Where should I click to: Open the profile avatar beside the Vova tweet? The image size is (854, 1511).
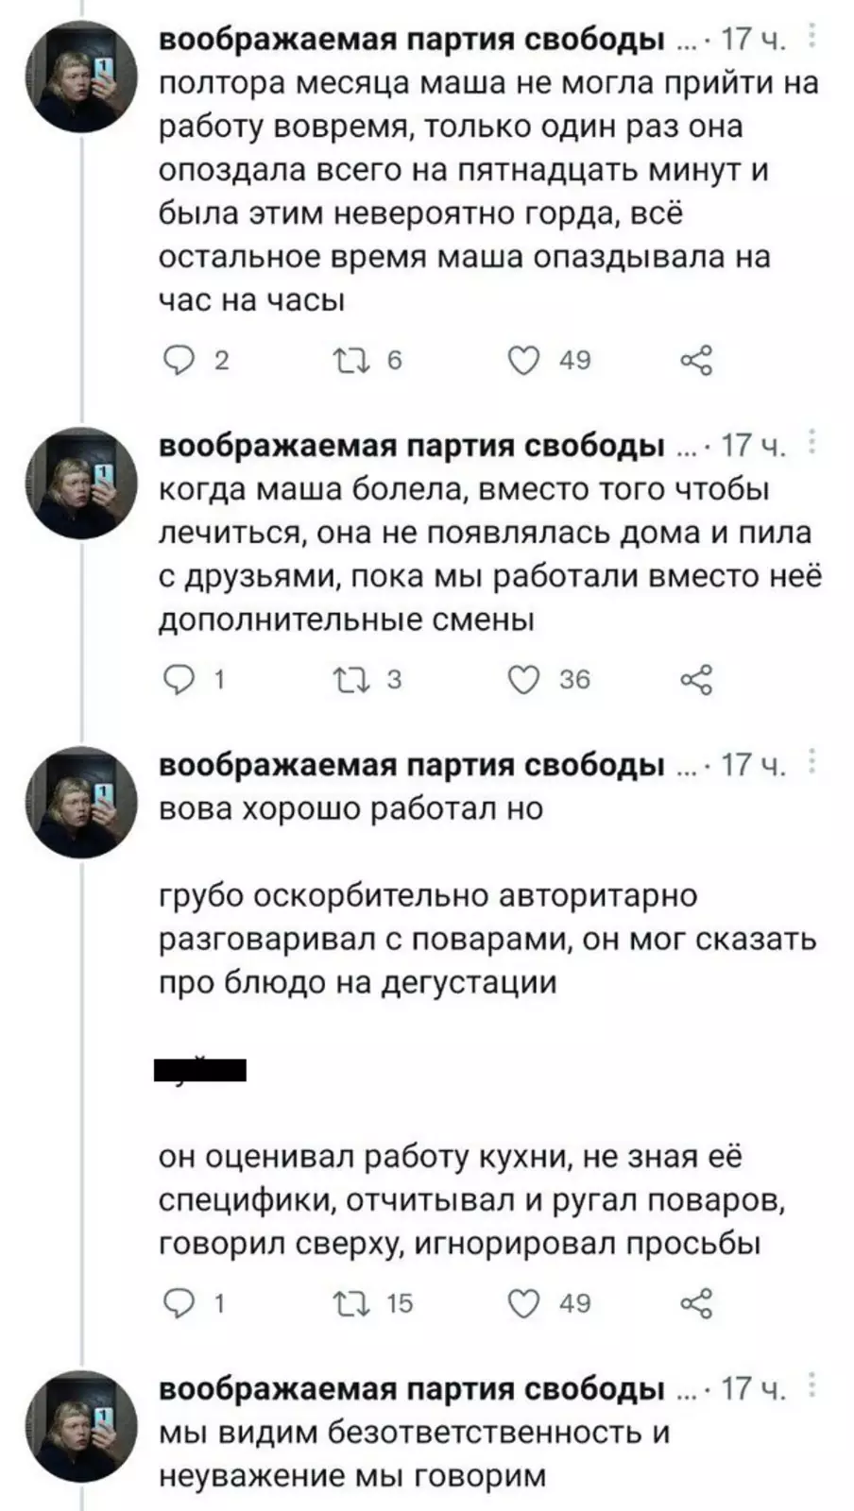pos(81,802)
